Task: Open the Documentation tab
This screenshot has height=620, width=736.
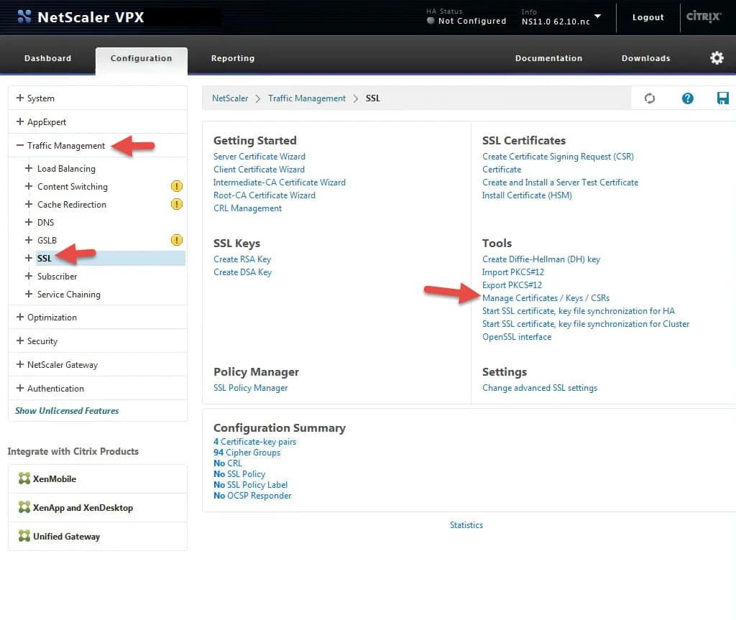Action: (x=548, y=58)
